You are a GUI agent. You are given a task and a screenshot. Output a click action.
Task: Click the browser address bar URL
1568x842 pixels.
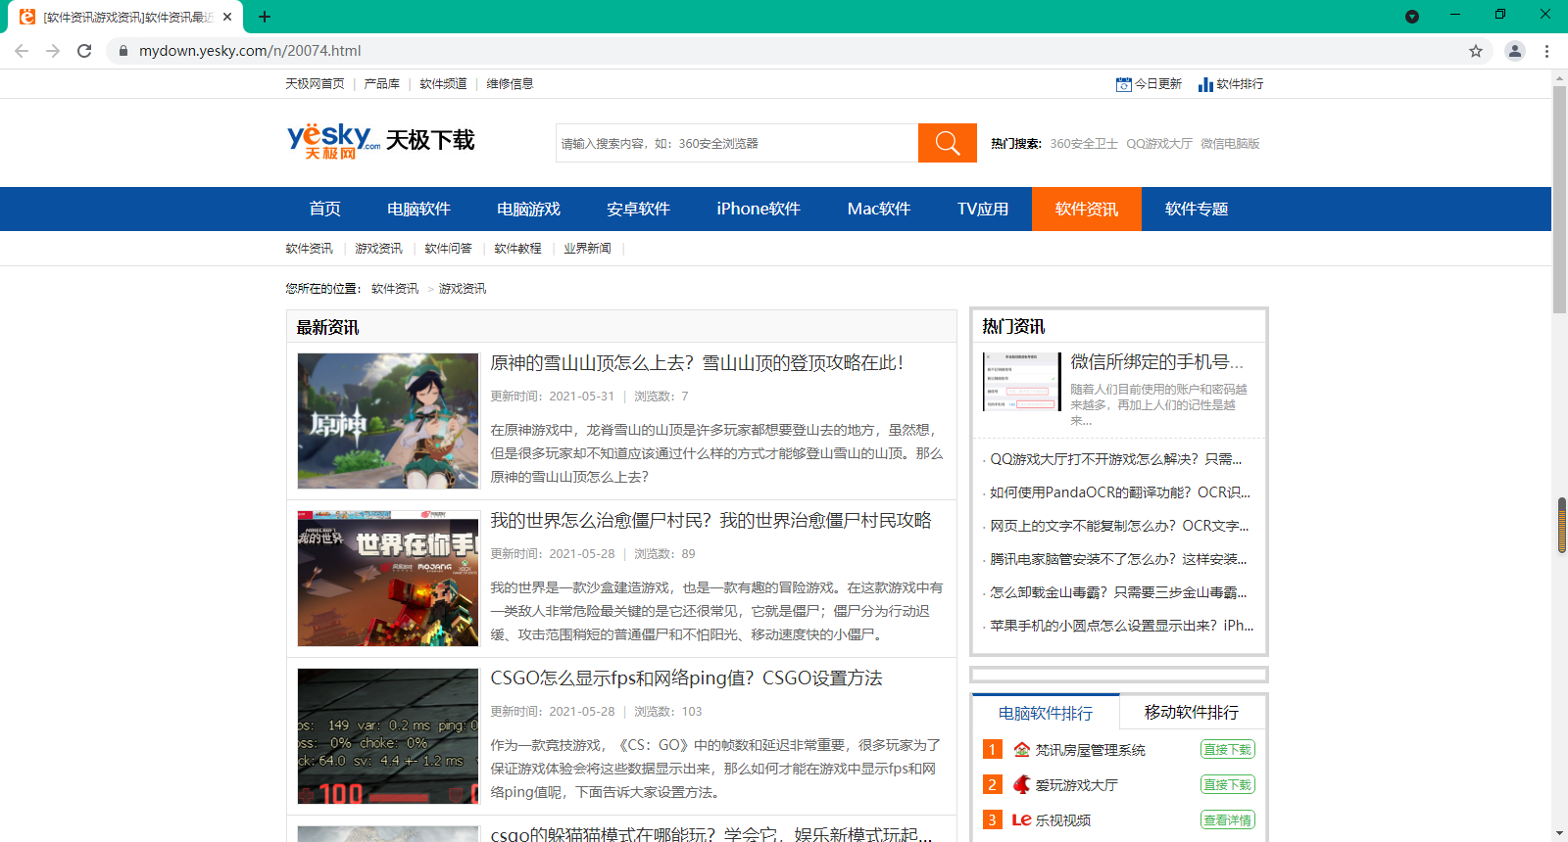coord(250,51)
